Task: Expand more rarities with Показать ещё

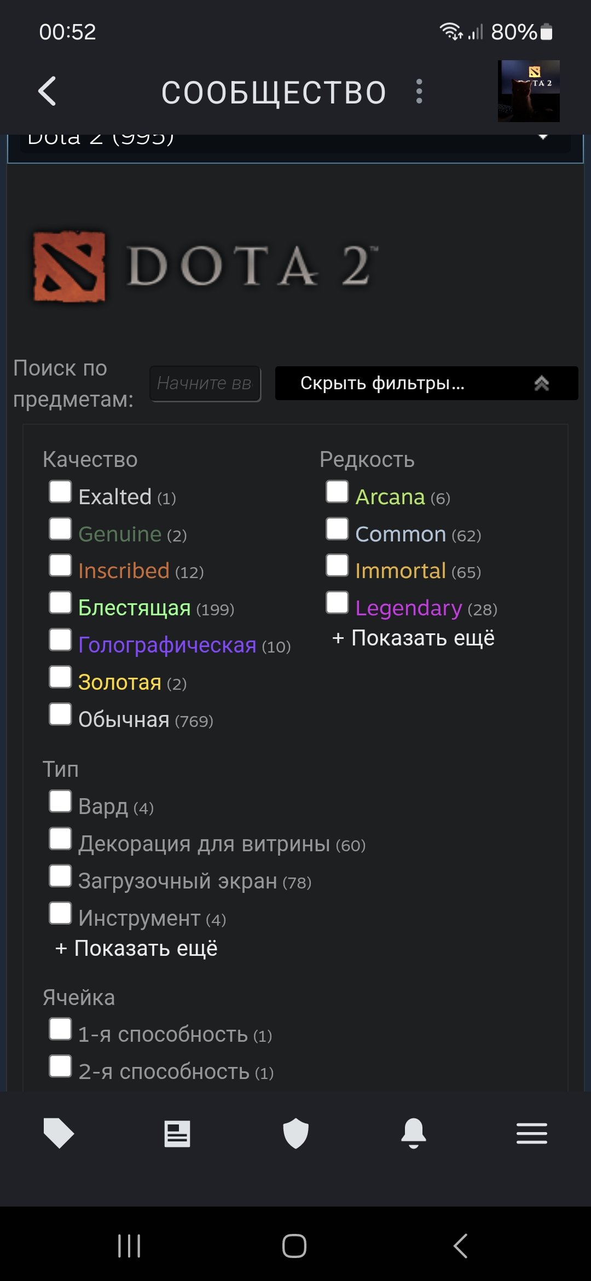Action: point(413,638)
